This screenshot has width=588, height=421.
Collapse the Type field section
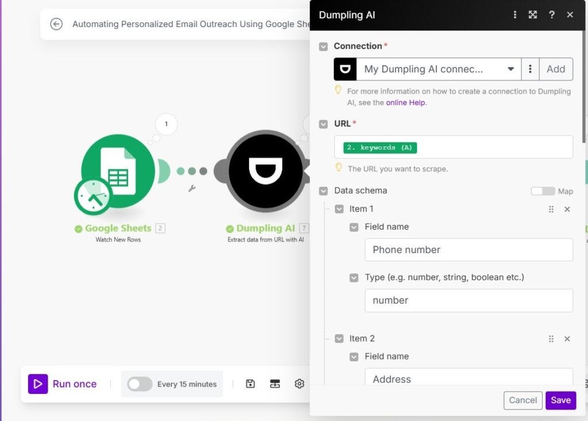pos(354,277)
